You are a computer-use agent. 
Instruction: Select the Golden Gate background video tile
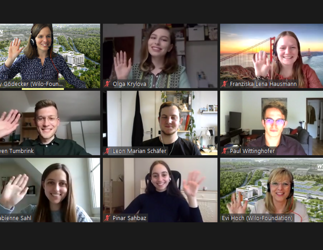[271, 56]
